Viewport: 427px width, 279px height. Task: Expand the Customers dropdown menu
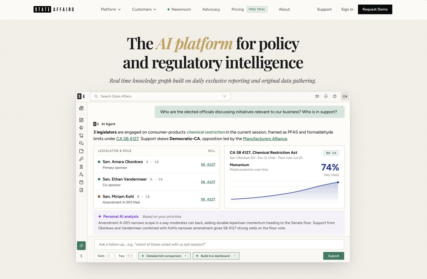tap(144, 9)
